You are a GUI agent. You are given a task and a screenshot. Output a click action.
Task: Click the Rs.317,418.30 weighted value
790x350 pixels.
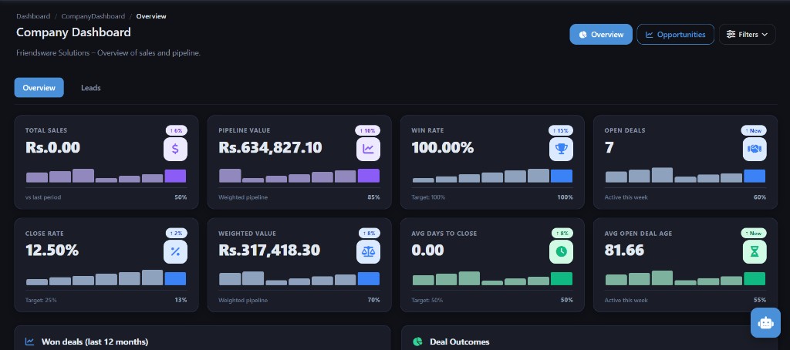[x=269, y=251]
